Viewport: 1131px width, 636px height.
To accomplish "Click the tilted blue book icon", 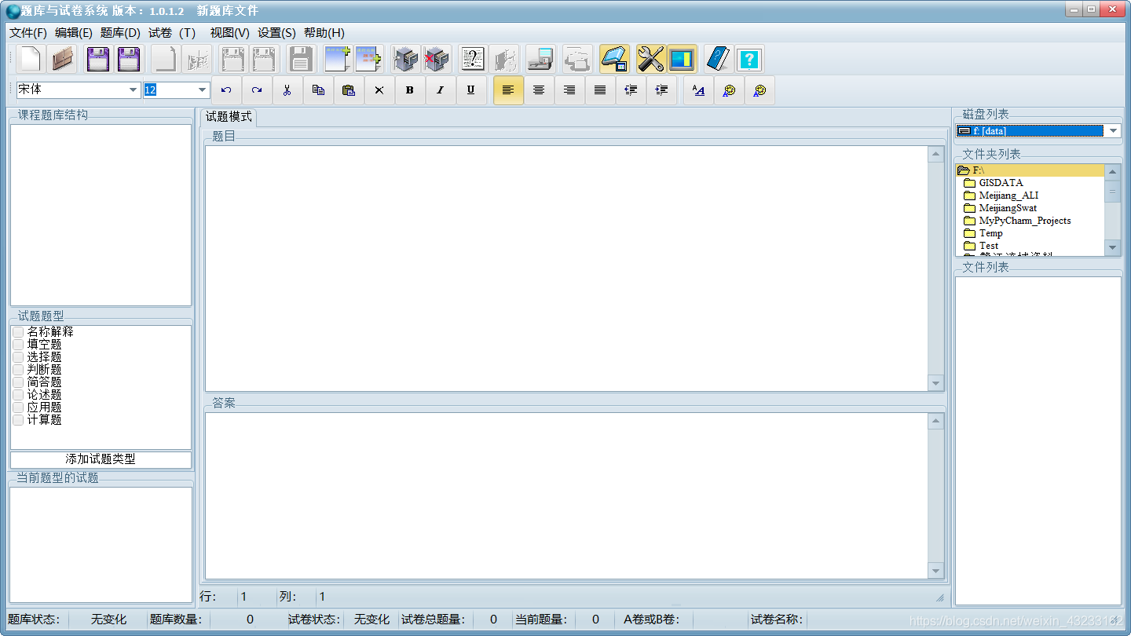I will click(718, 59).
